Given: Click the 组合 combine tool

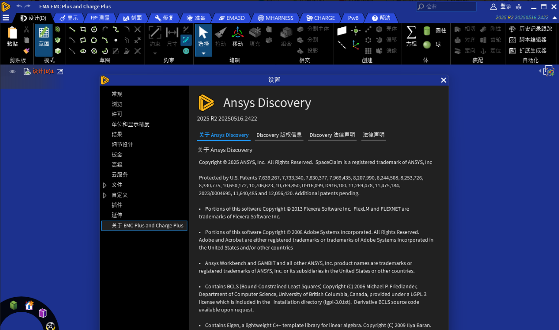Looking at the screenshot, I should [286, 37].
